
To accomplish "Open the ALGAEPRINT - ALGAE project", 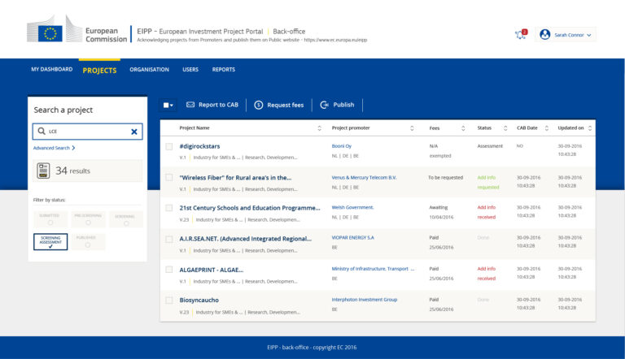I will click(212, 270).
